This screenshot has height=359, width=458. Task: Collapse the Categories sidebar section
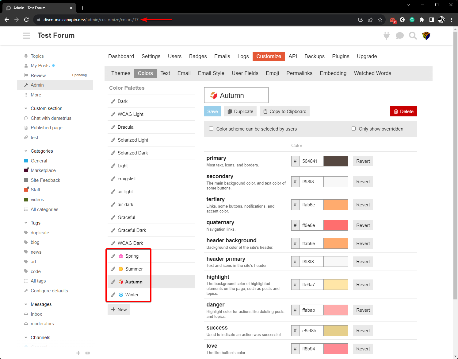[26, 151]
